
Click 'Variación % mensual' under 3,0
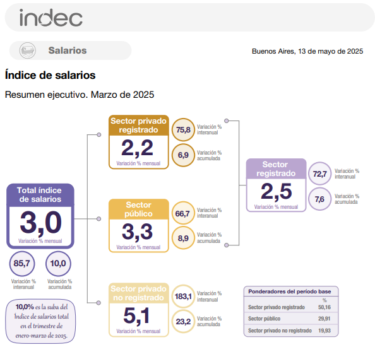coord(40,241)
